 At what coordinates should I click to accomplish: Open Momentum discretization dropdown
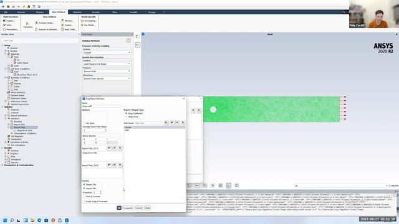pyautogui.click(x=107, y=78)
